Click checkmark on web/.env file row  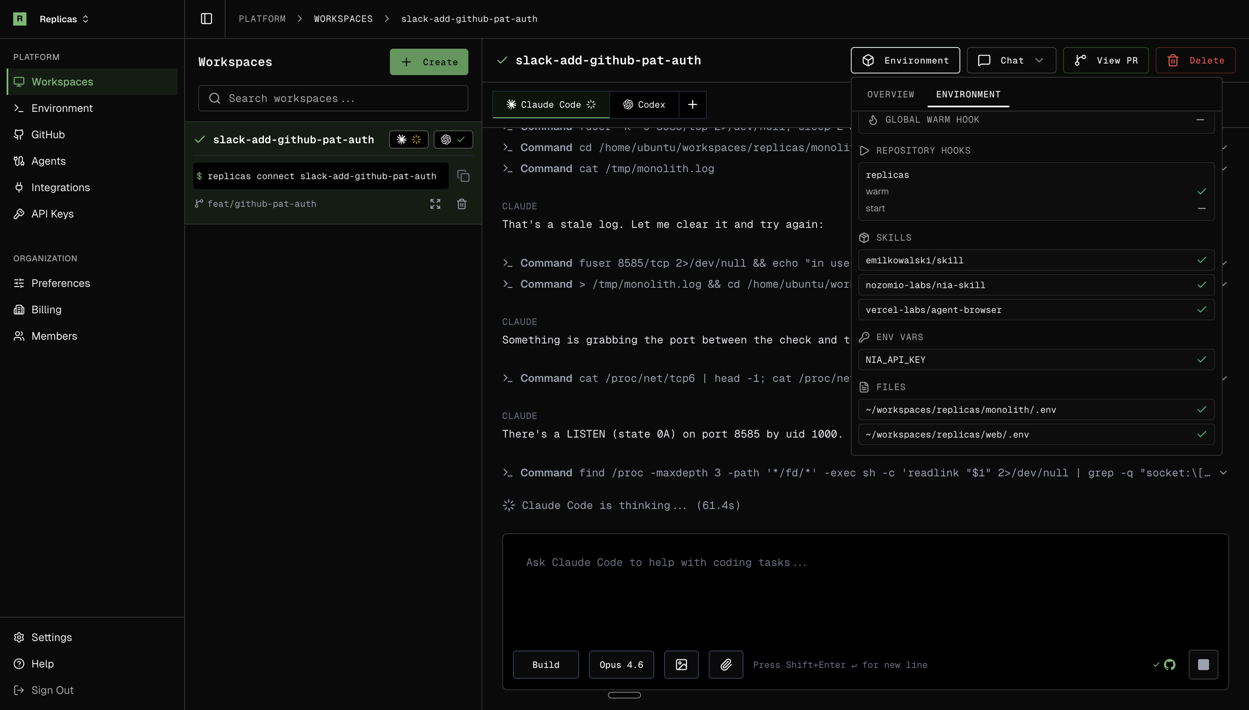click(1202, 435)
